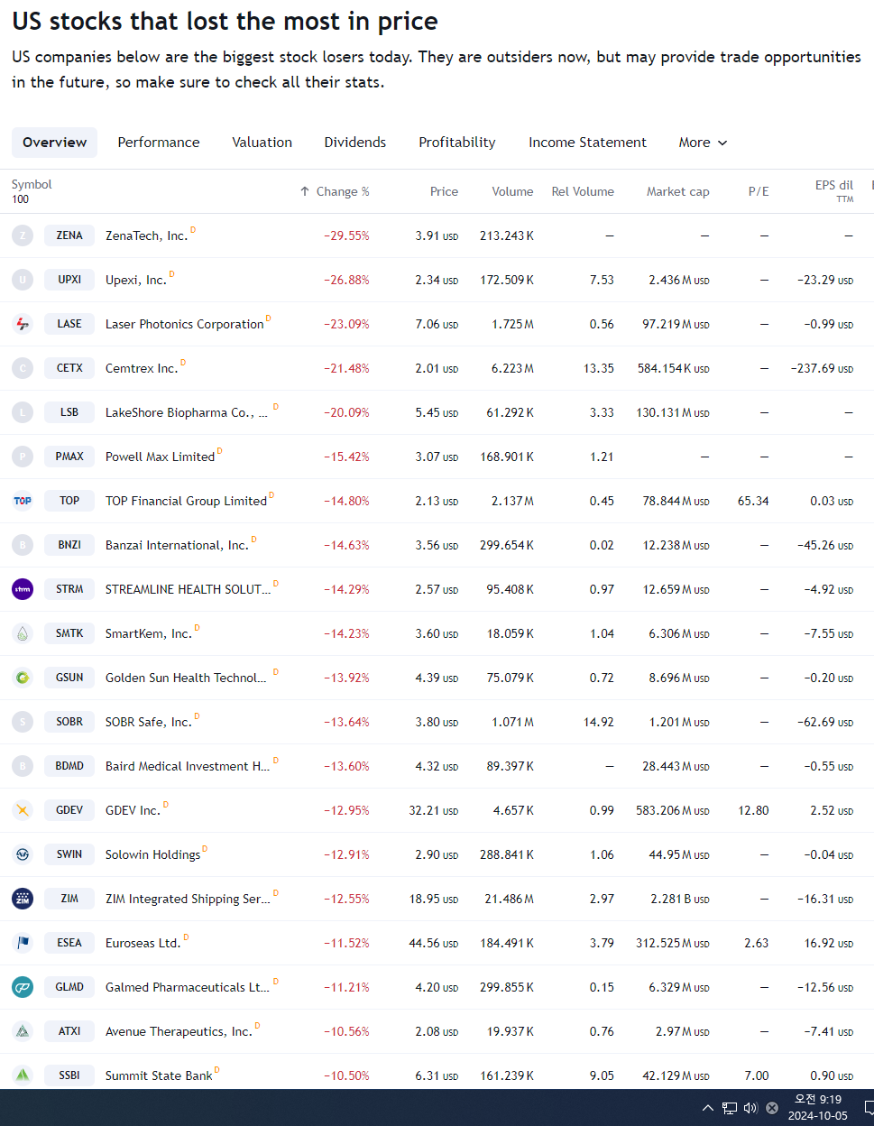This screenshot has width=874, height=1126.
Task: Click the ZenaTech logo icon
Action: [x=23, y=235]
